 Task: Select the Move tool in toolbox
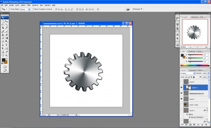tap(6, 21)
